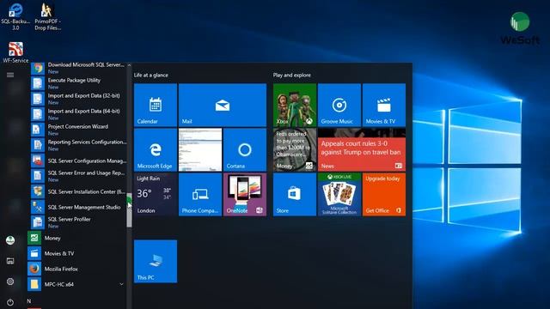Open Movies & TV in app list

tap(77, 253)
